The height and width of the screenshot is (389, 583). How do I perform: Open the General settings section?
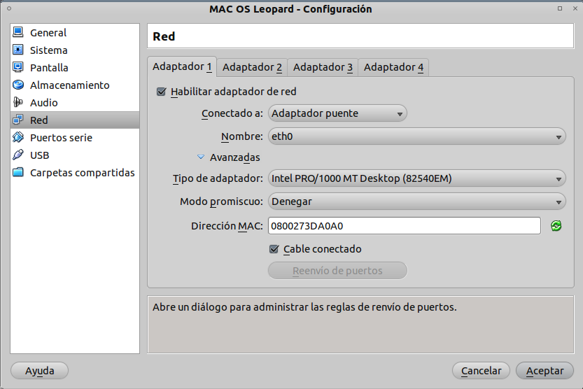click(x=75, y=33)
